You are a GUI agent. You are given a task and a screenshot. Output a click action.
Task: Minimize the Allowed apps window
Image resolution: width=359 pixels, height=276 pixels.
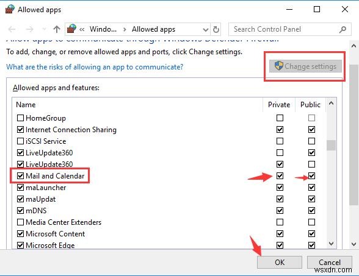click(289, 9)
